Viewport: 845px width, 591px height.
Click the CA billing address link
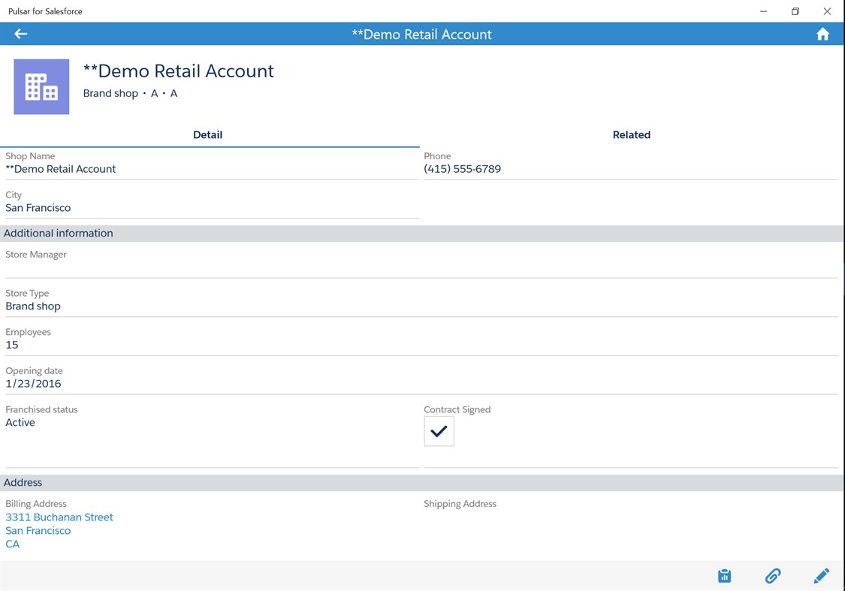(12, 544)
